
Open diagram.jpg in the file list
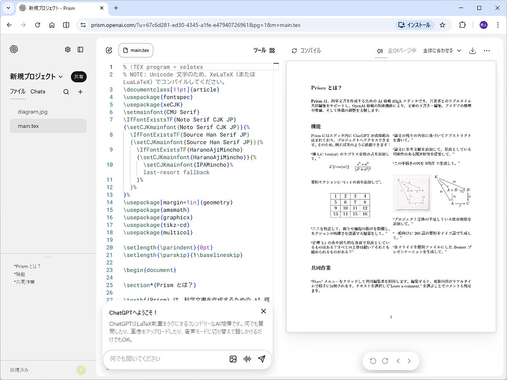point(48,112)
